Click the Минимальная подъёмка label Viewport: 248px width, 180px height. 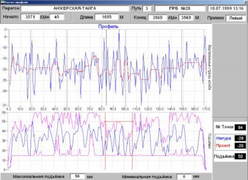147,177
